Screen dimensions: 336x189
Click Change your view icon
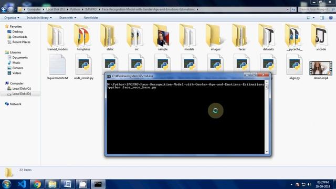[x=309, y=18]
